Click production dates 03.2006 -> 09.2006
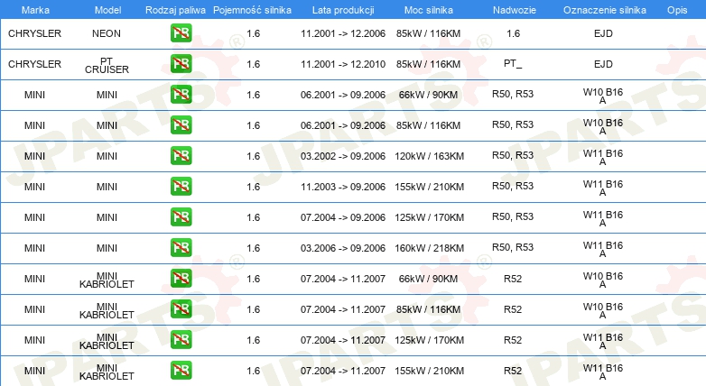The width and height of the screenshot is (706, 386). pyautogui.click(x=343, y=248)
